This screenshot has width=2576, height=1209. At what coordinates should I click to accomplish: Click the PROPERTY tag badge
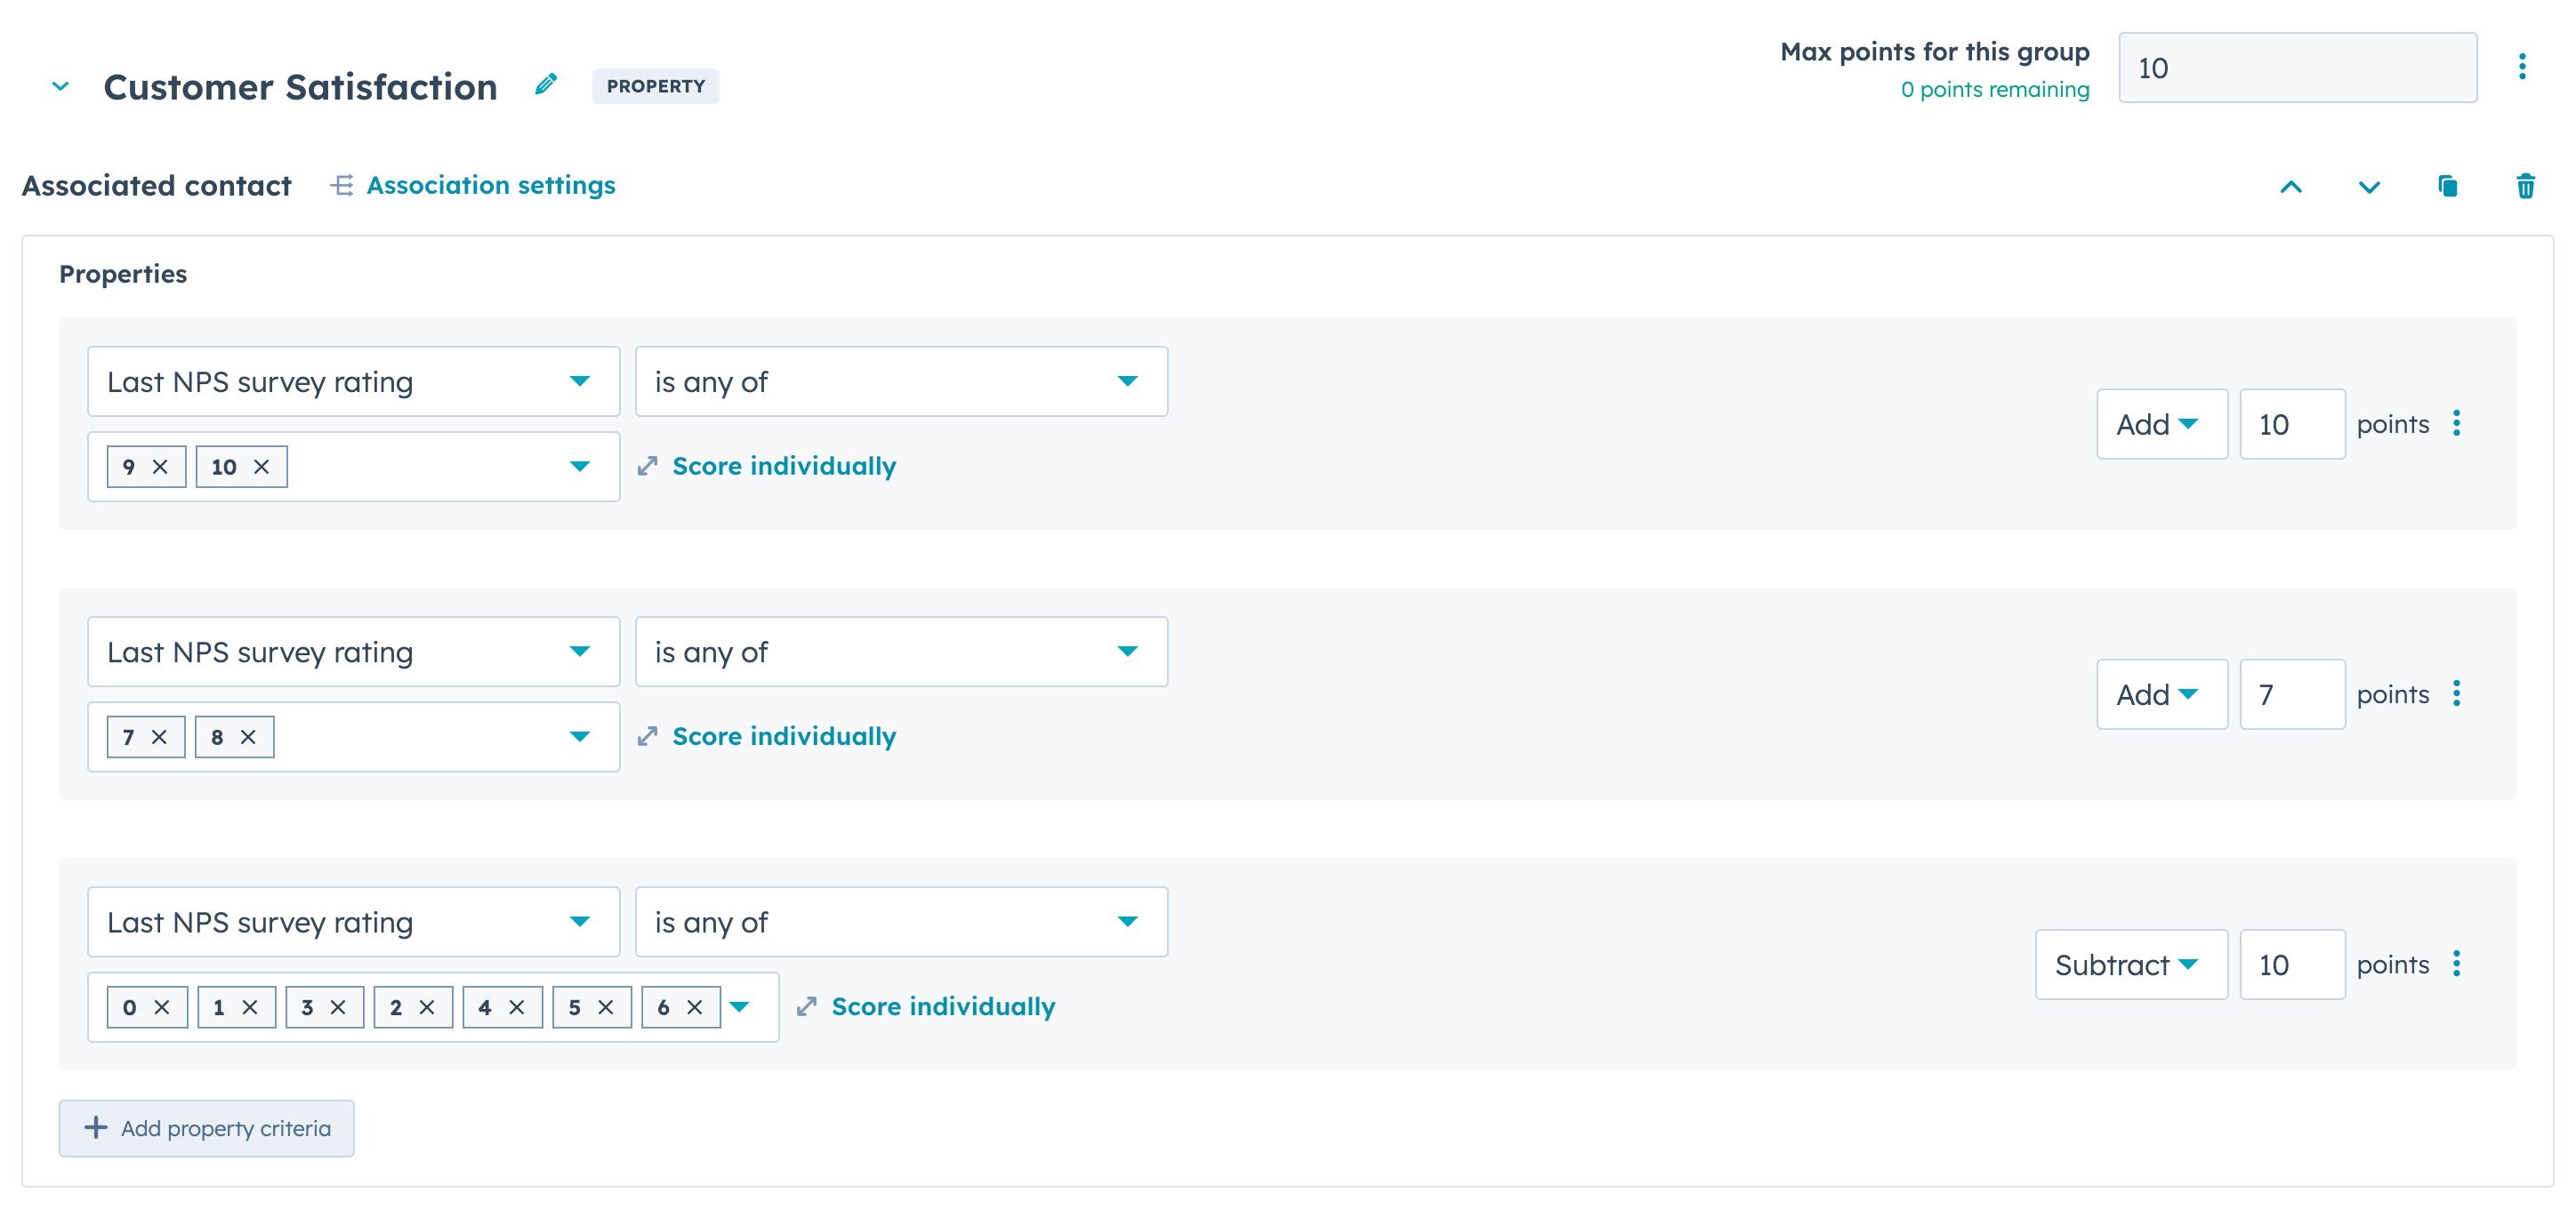[x=655, y=86]
